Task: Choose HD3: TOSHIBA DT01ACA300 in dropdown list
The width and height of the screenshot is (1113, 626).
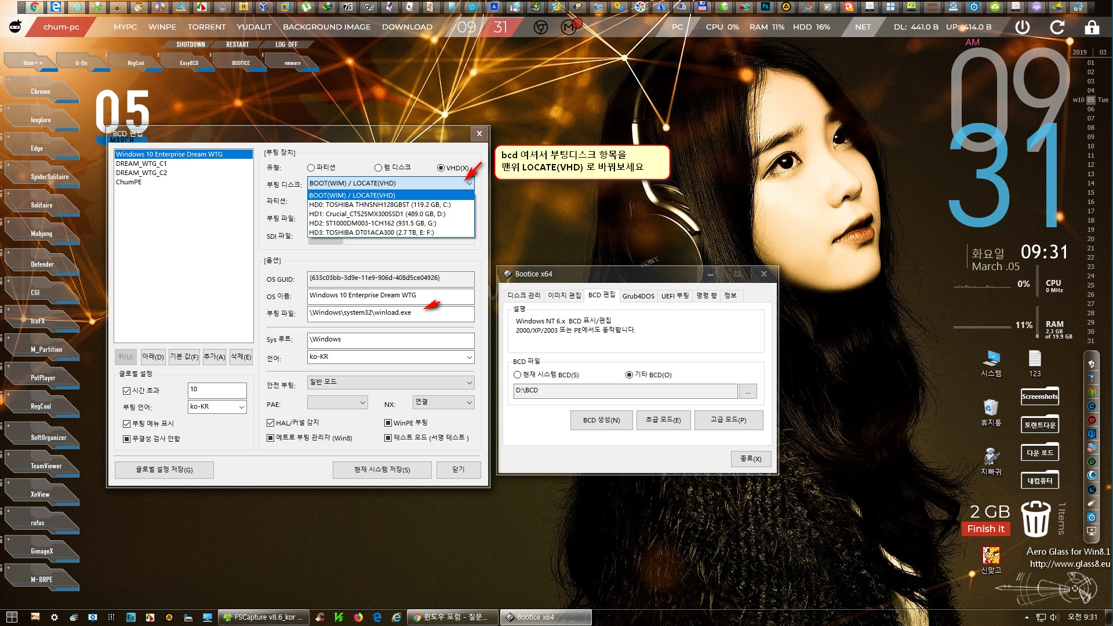Action: (x=391, y=232)
